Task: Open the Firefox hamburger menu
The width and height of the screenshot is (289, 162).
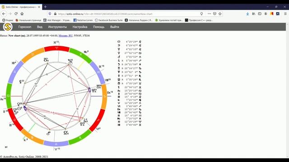Action: pos(285,14)
